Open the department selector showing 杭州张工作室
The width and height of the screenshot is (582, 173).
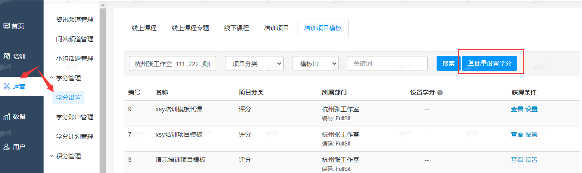pos(173,63)
